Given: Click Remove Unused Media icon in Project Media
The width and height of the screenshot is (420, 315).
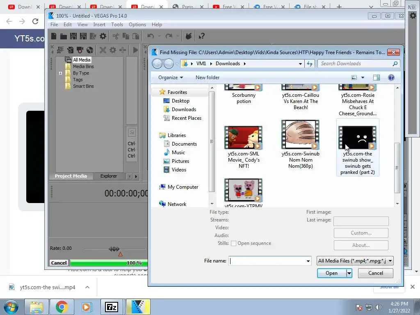Looking at the screenshot, I should point(60,50).
